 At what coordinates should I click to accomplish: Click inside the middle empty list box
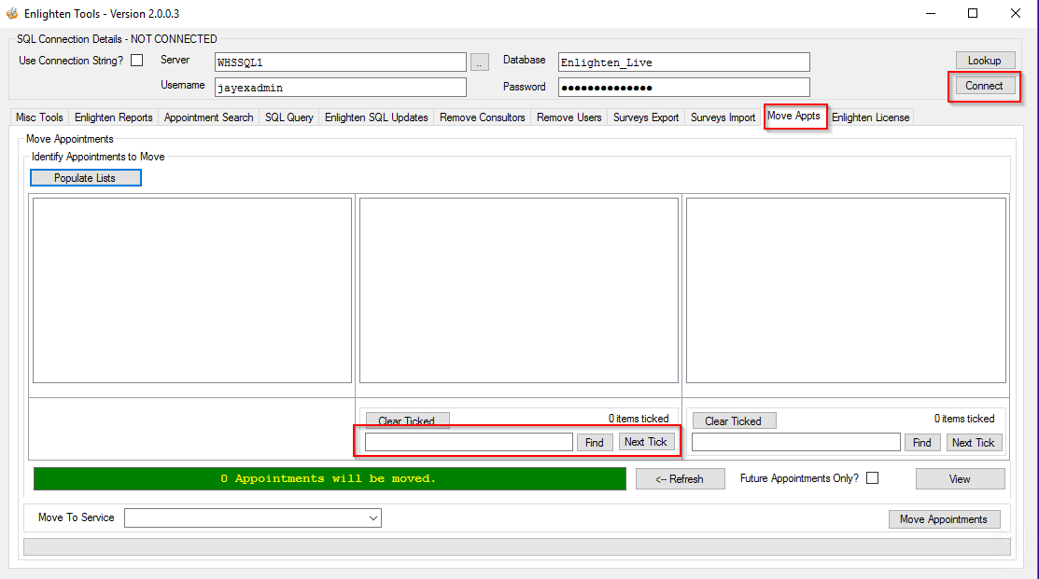[x=519, y=291]
